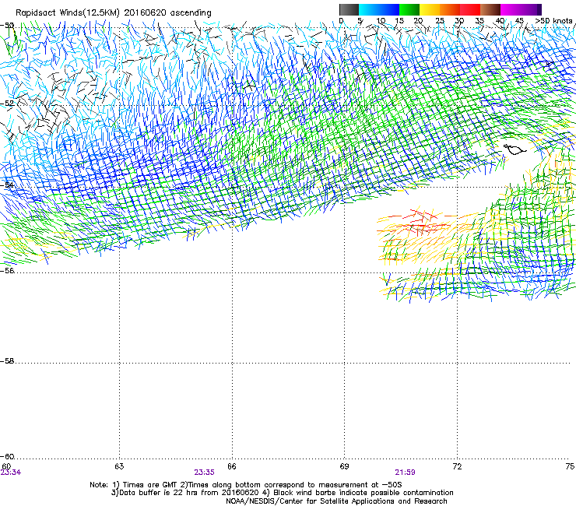Click the 'Data buffer is 22 hrs' note line
Image resolution: width=576 pixels, height=506 pixels.
pyautogui.click(x=282, y=493)
